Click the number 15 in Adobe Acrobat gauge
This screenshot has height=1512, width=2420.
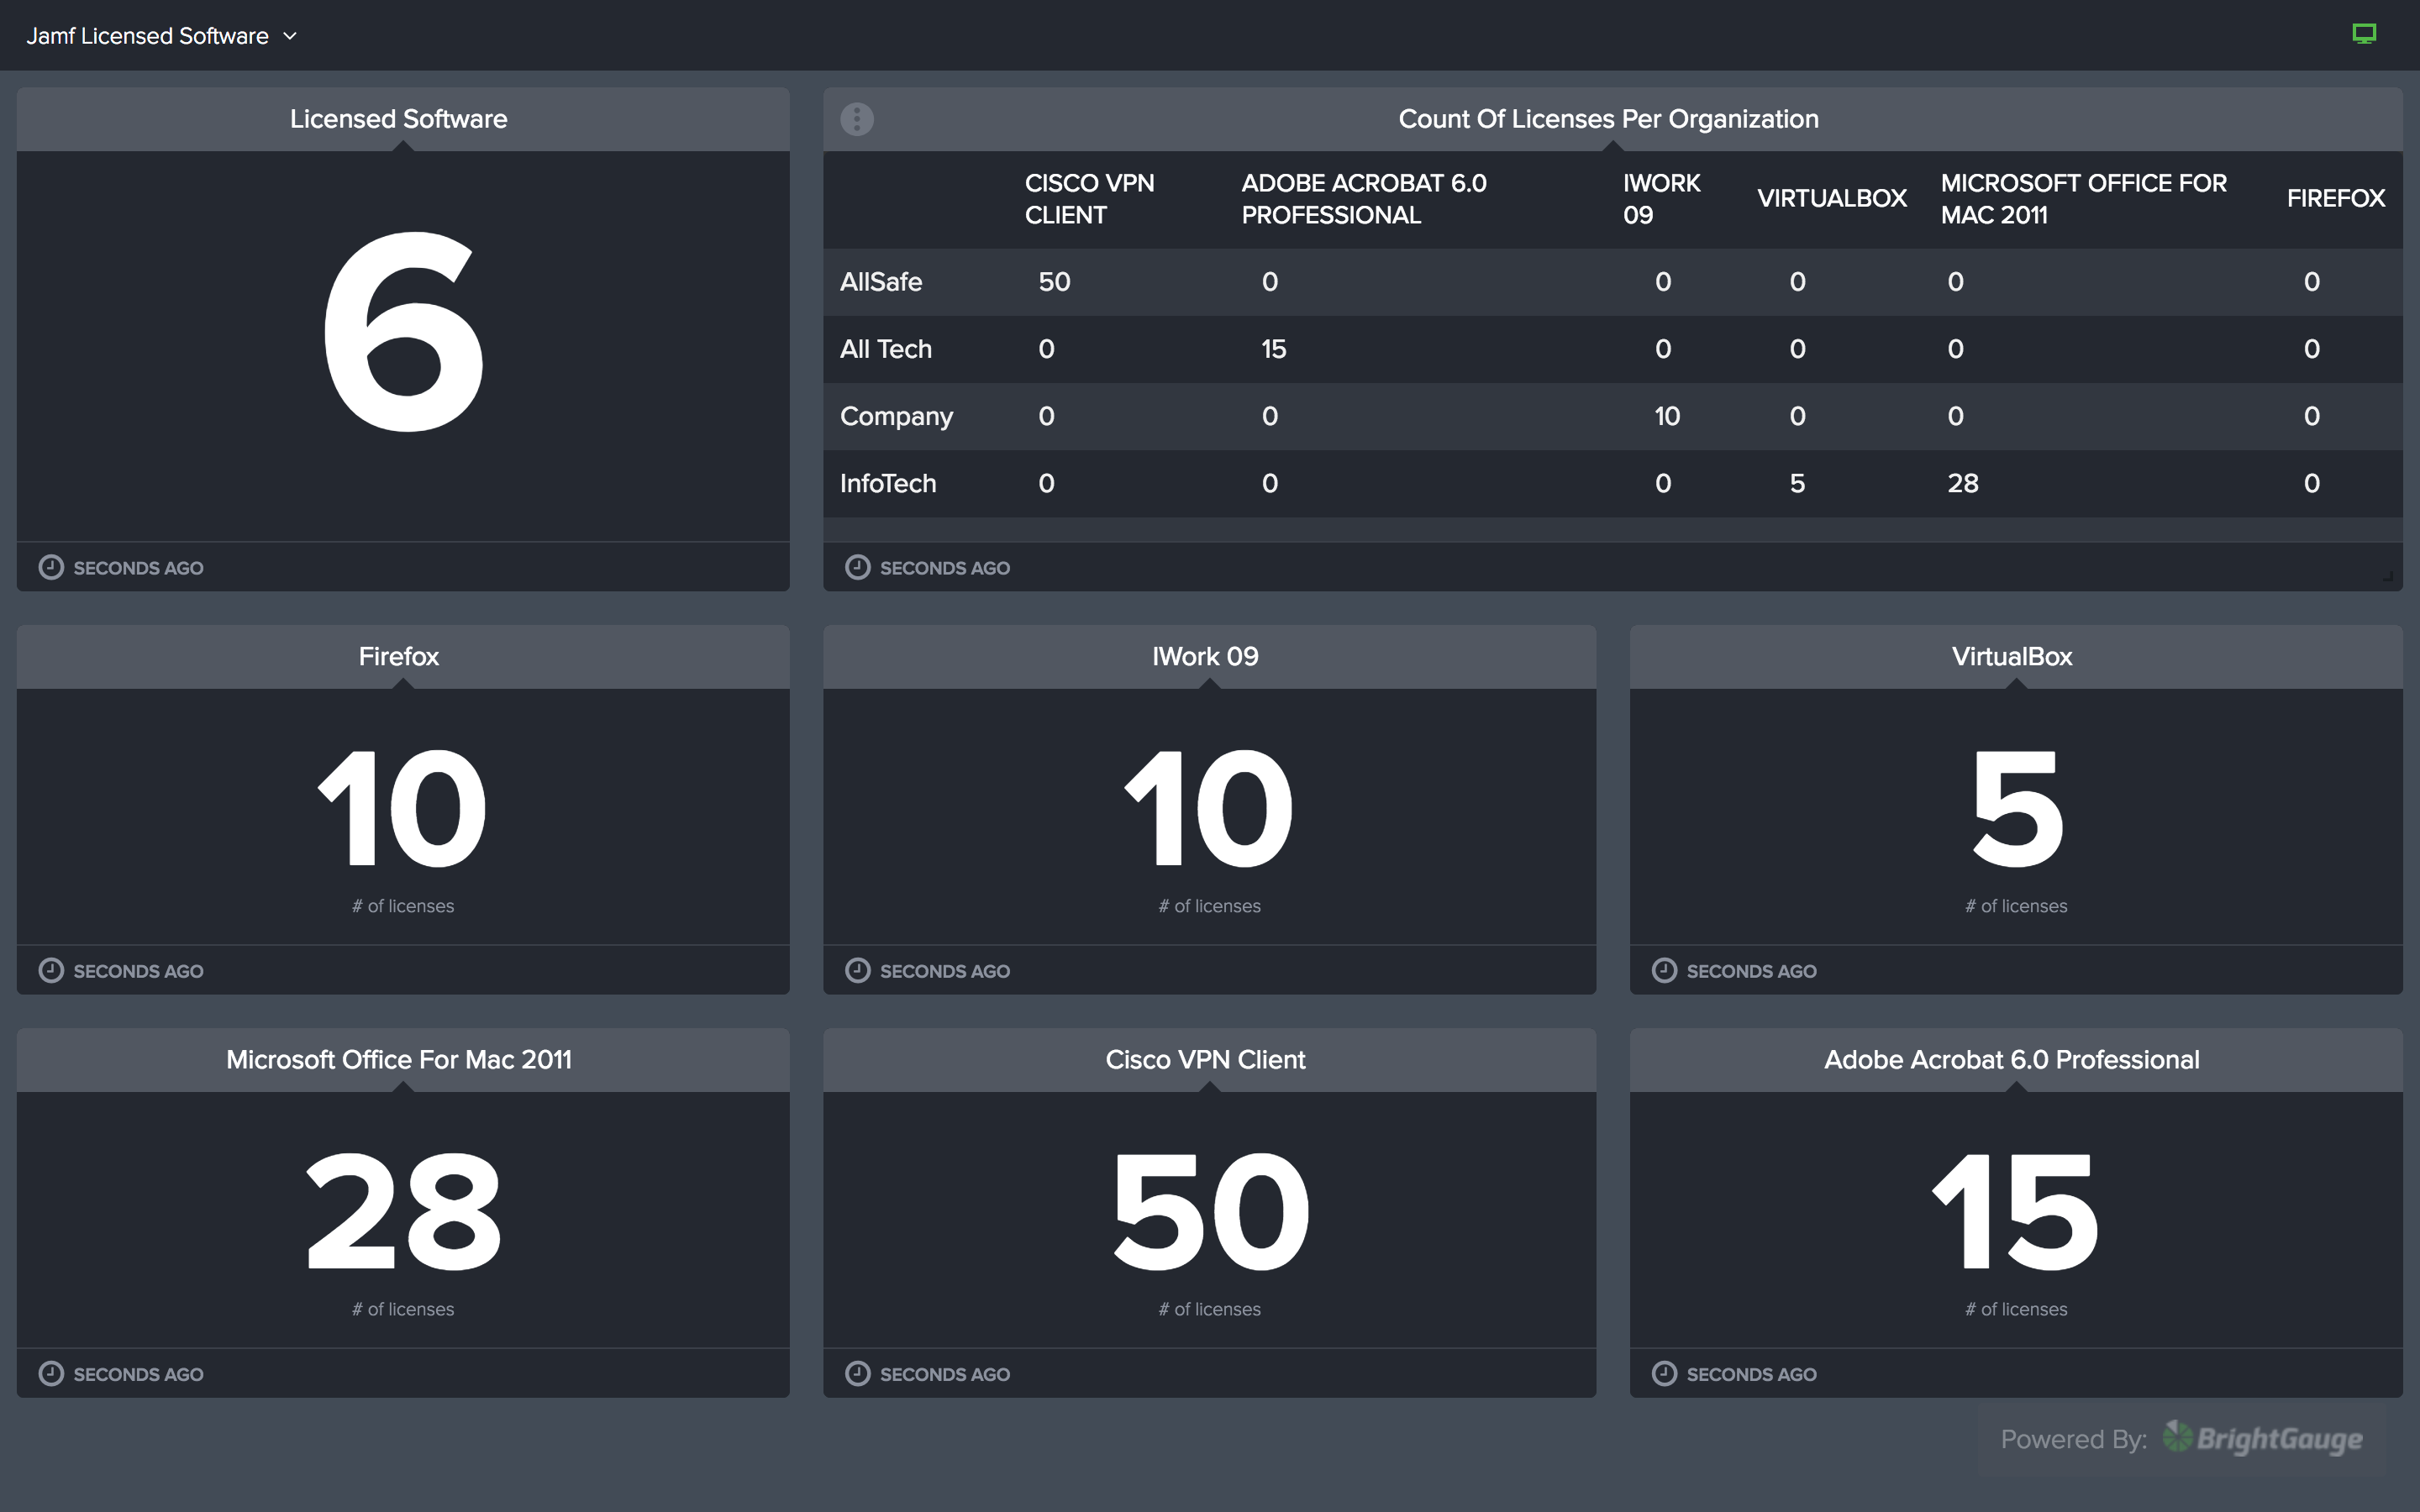pos(2016,1211)
